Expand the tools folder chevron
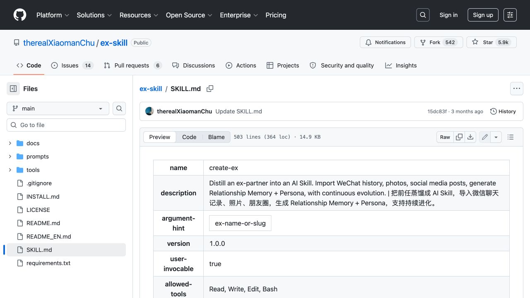Screen dimensions: 530x298 click(x=10, y=170)
